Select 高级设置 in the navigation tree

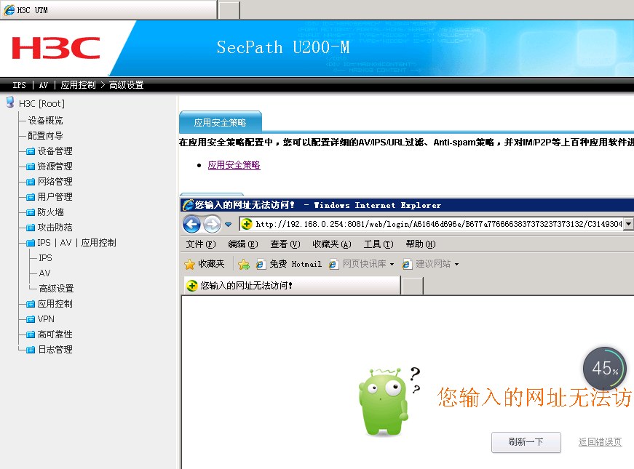(56, 289)
